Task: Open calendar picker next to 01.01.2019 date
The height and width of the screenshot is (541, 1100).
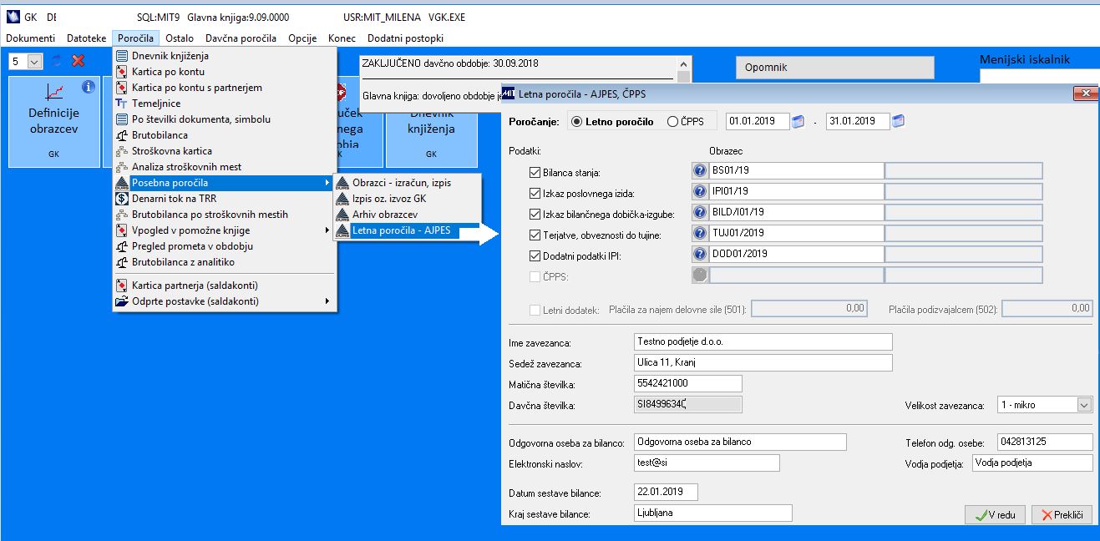Action: [798, 121]
